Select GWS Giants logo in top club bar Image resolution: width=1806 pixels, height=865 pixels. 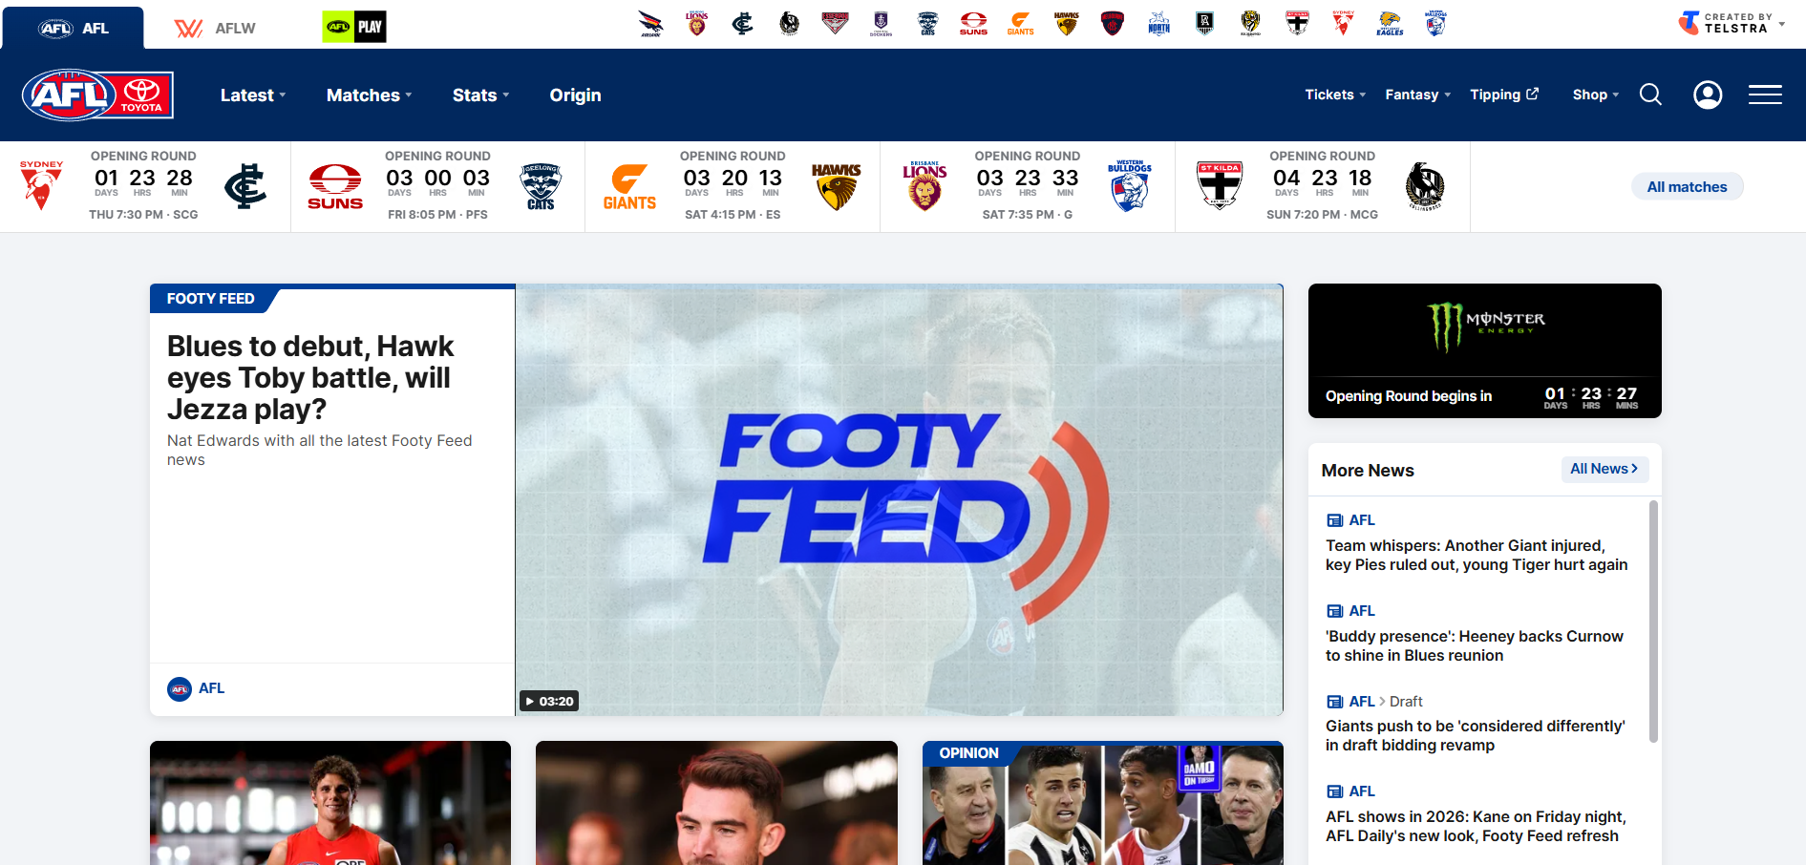click(x=1020, y=24)
